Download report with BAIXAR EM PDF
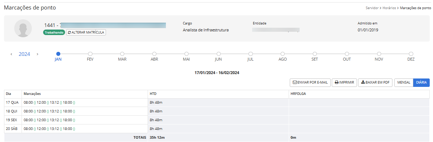 [x=375, y=82]
